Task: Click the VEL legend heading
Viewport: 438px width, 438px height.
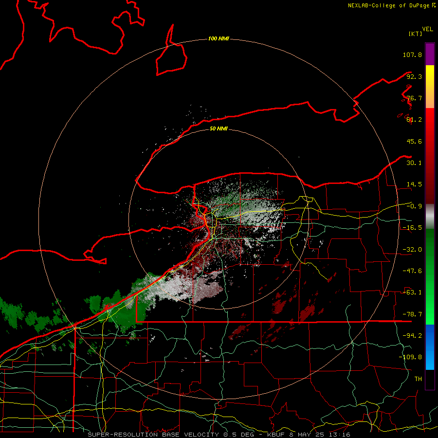Action: point(427,29)
